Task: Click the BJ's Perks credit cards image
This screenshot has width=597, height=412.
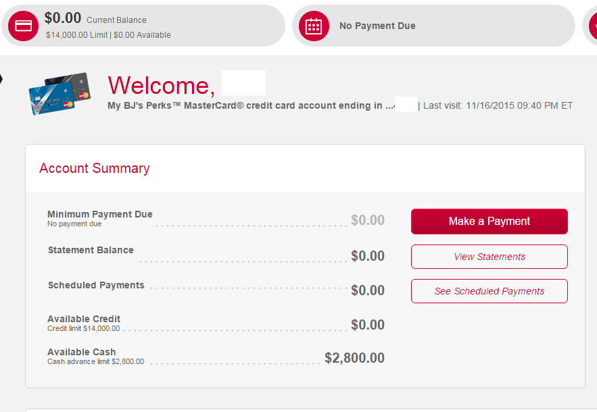Action: pos(59,94)
